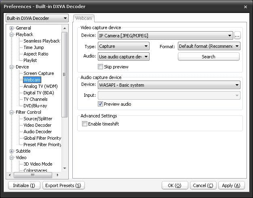Select the Webcam tree item

(x=32, y=80)
